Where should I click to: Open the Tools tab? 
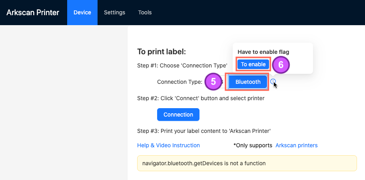(145, 12)
